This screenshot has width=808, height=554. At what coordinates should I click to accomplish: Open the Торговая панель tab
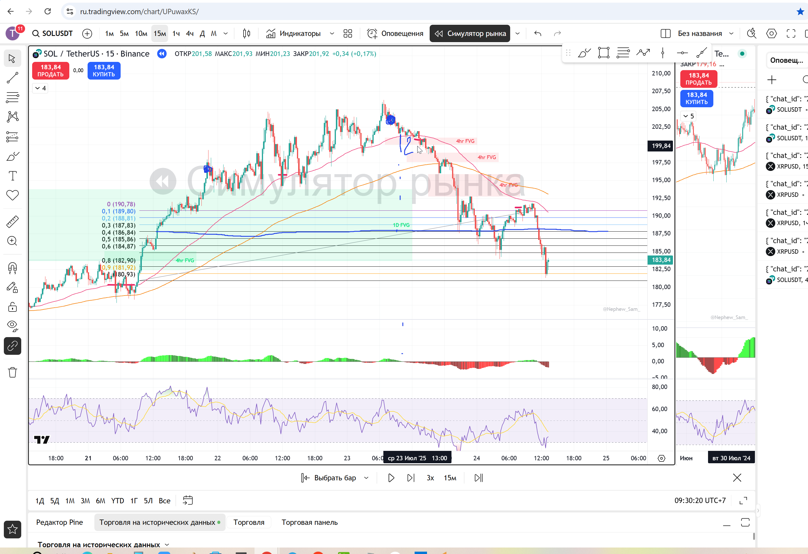tap(309, 522)
